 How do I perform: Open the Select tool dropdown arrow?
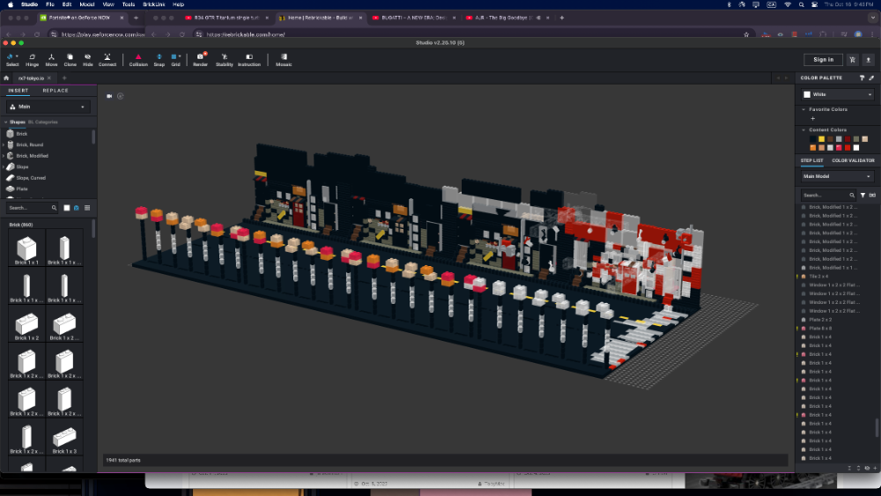pos(17,56)
